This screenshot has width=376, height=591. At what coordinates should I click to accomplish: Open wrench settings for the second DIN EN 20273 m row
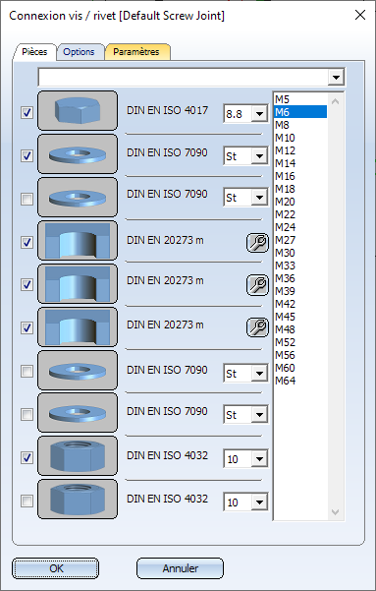point(258,284)
